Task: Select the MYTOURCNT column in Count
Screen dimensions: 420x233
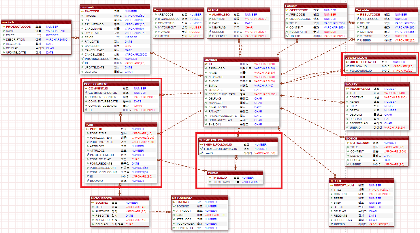Action: (x=178, y=27)
